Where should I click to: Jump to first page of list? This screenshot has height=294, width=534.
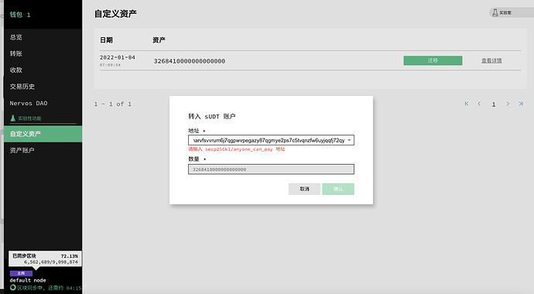[x=467, y=104]
